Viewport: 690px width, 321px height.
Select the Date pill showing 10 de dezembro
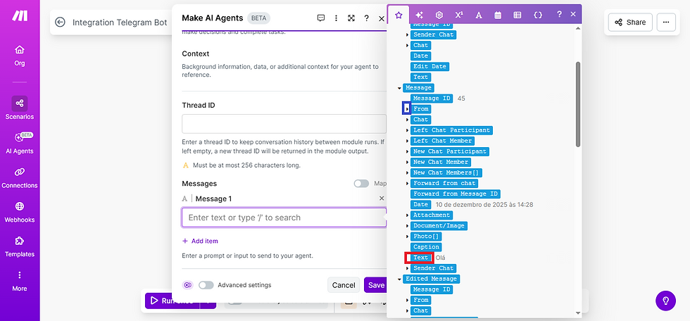(421, 204)
